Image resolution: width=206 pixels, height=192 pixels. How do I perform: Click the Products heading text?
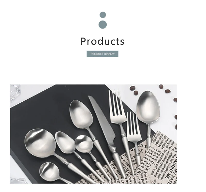(x=102, y=41)
